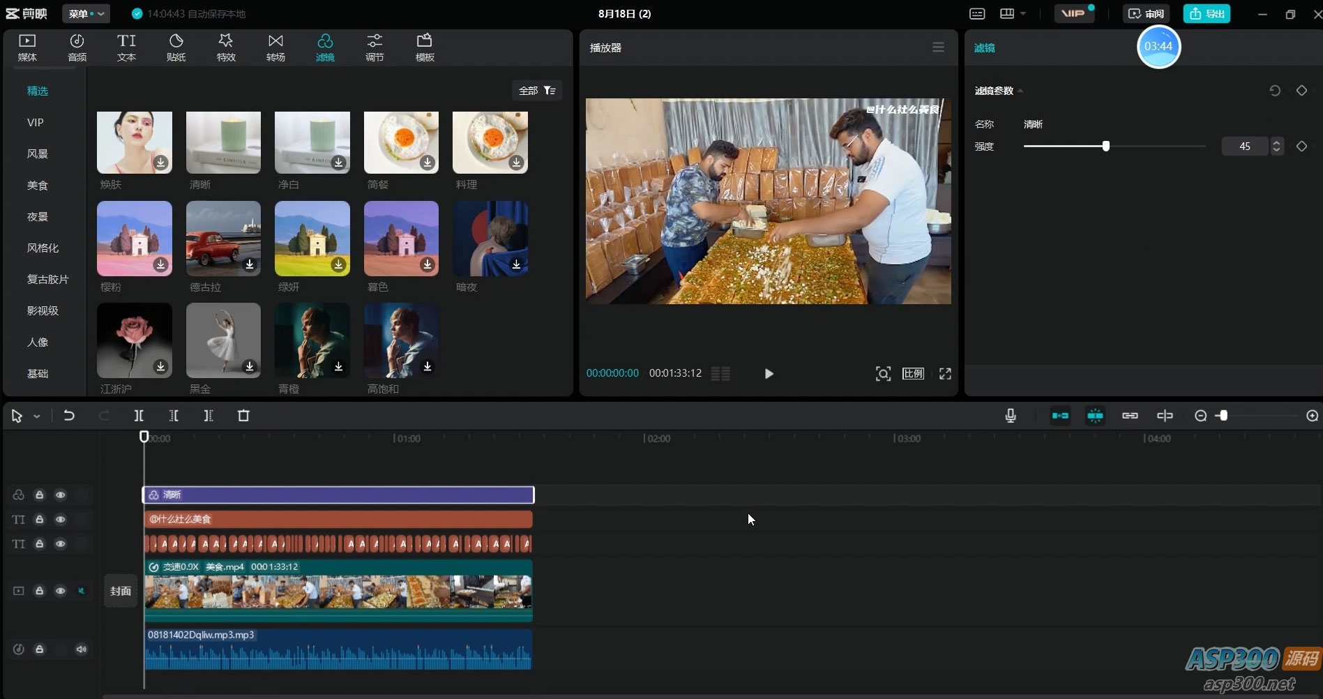This screenshot has height=699, width=1323.
Task: Switch to the Text (文本) tab
Action: [126, 47]
